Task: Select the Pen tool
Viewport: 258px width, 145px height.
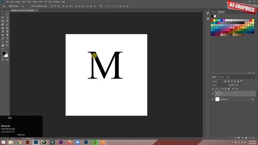Action: (3, 39)
